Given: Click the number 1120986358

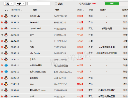Looking at the screenshot, I should click(61, 41).
